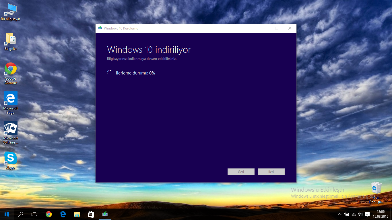Image resolution: width=392 pixels, height=220 pixels.
Task: Select the Skype desktop icon
Action: point(11,161)
